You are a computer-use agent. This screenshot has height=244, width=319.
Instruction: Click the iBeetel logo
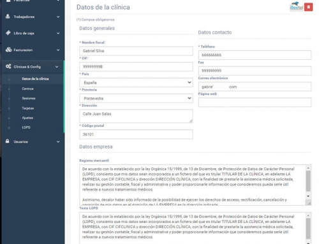pyautogui.click(x=297, y=7)
